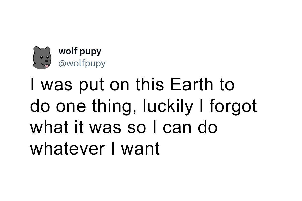Open the wolf pupy profile avatar
The image size is (302, 201).
[x=42, y=58]
